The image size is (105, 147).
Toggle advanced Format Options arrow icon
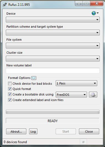(34, 78)
